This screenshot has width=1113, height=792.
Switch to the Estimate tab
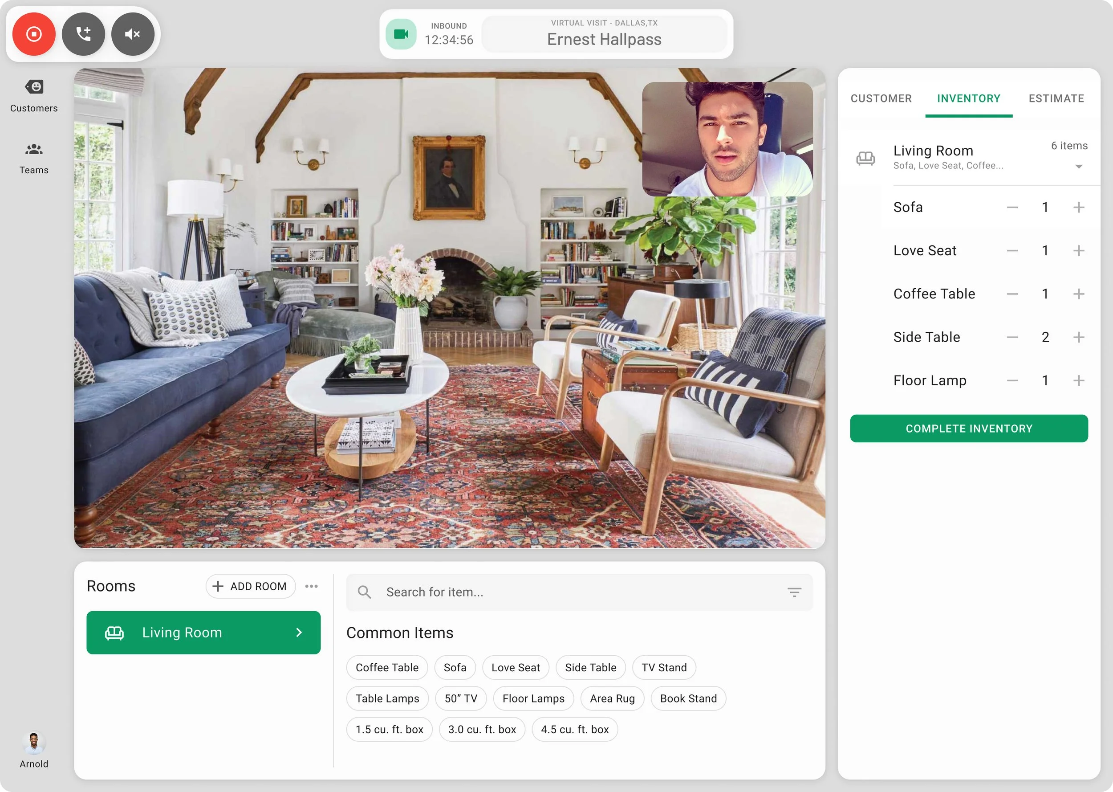(1056, 98)
